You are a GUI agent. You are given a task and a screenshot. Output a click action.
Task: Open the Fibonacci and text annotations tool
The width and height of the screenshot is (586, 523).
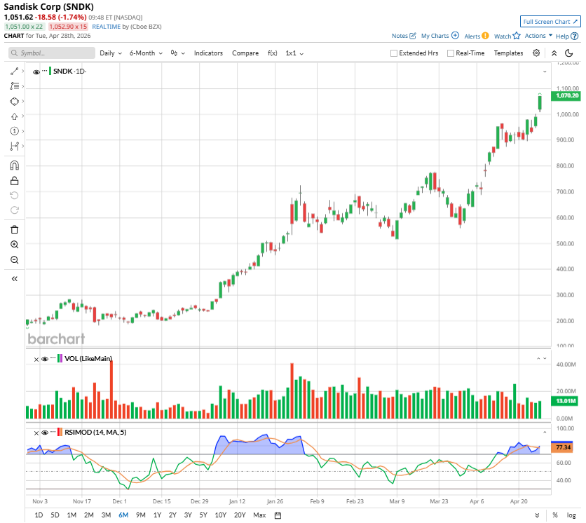(x=14, y=86)
